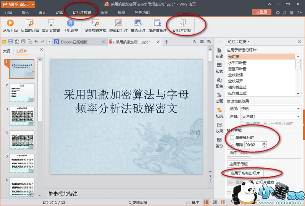Select slide 3 thumbnail
Image resolution: width=305 pixels, height=206 pixels.
(22, 116)
